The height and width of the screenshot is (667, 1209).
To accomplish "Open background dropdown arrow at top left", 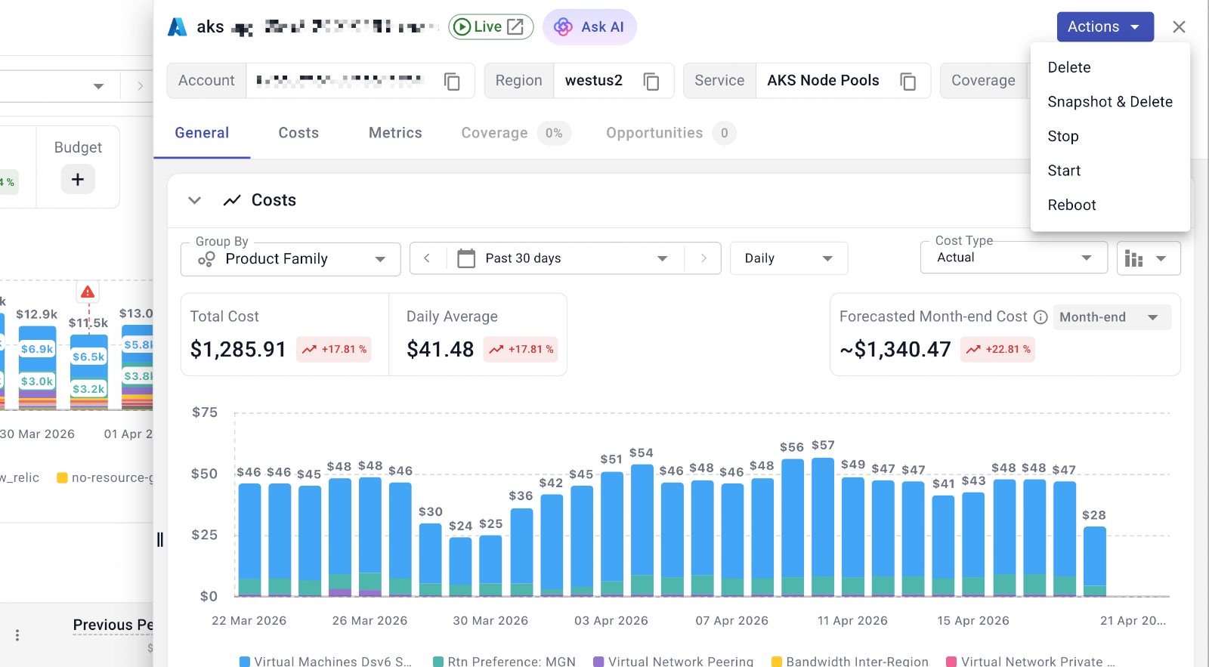I will pyautogui.click(x=98, y=86).
